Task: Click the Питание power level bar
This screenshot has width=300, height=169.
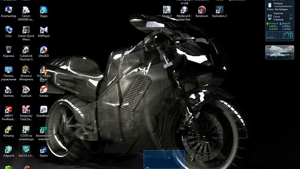Action: tap(283, 6)
